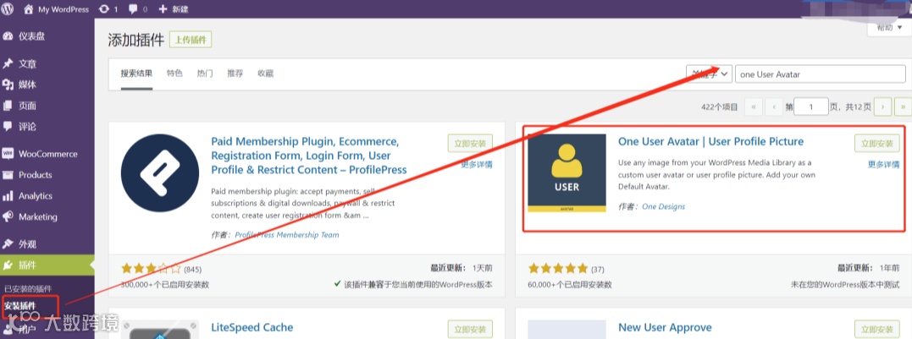Open ProfilePress Membership Team author link
Image resolution: width=912 pixels, height=339 pixels.
point(287,235)
